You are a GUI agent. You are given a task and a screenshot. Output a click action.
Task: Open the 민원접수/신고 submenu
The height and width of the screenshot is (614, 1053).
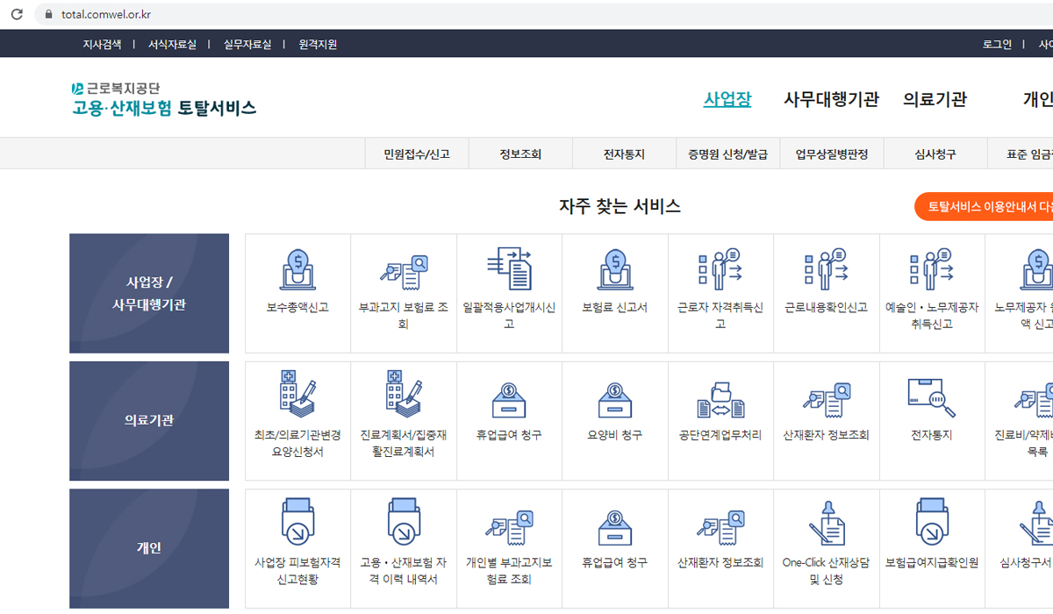(417, 153)
